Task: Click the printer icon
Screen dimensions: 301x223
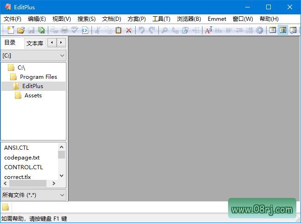Action: pos(65,30)
